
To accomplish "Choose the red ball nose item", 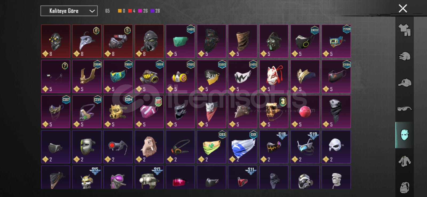I will click(305, 112).
